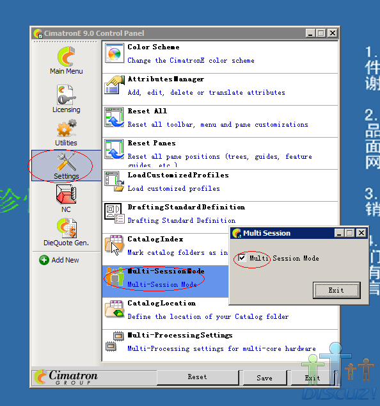The image size is (380, 406).
Task: Click the green Add New plus icon
Action: coord(44,260)
